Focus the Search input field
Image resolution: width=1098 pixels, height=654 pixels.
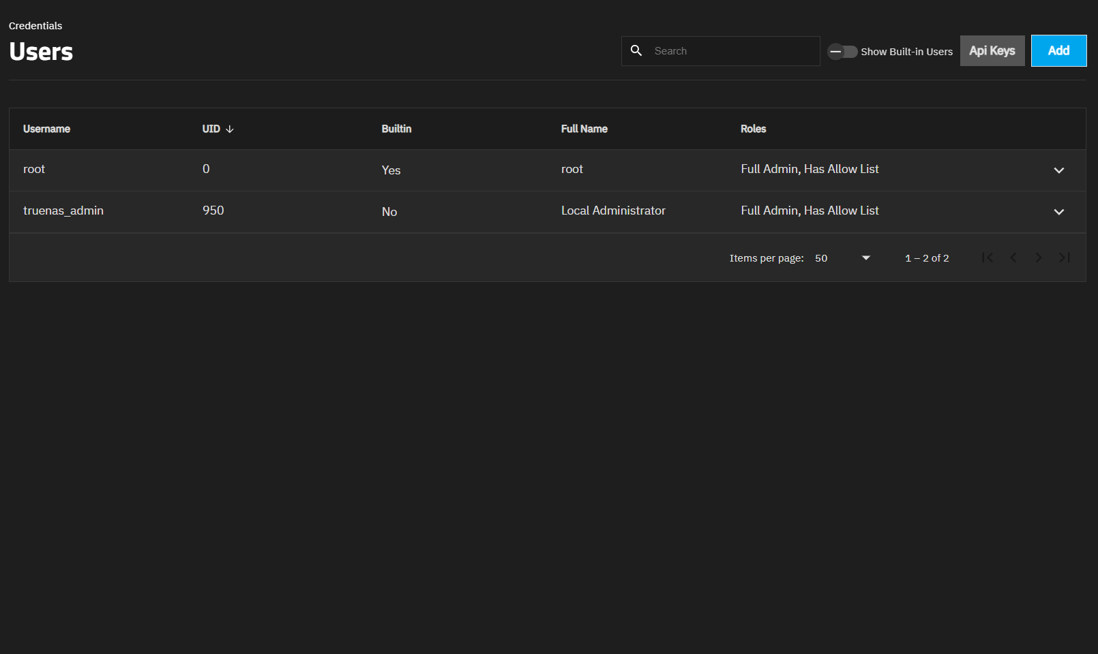click(733, 51)
